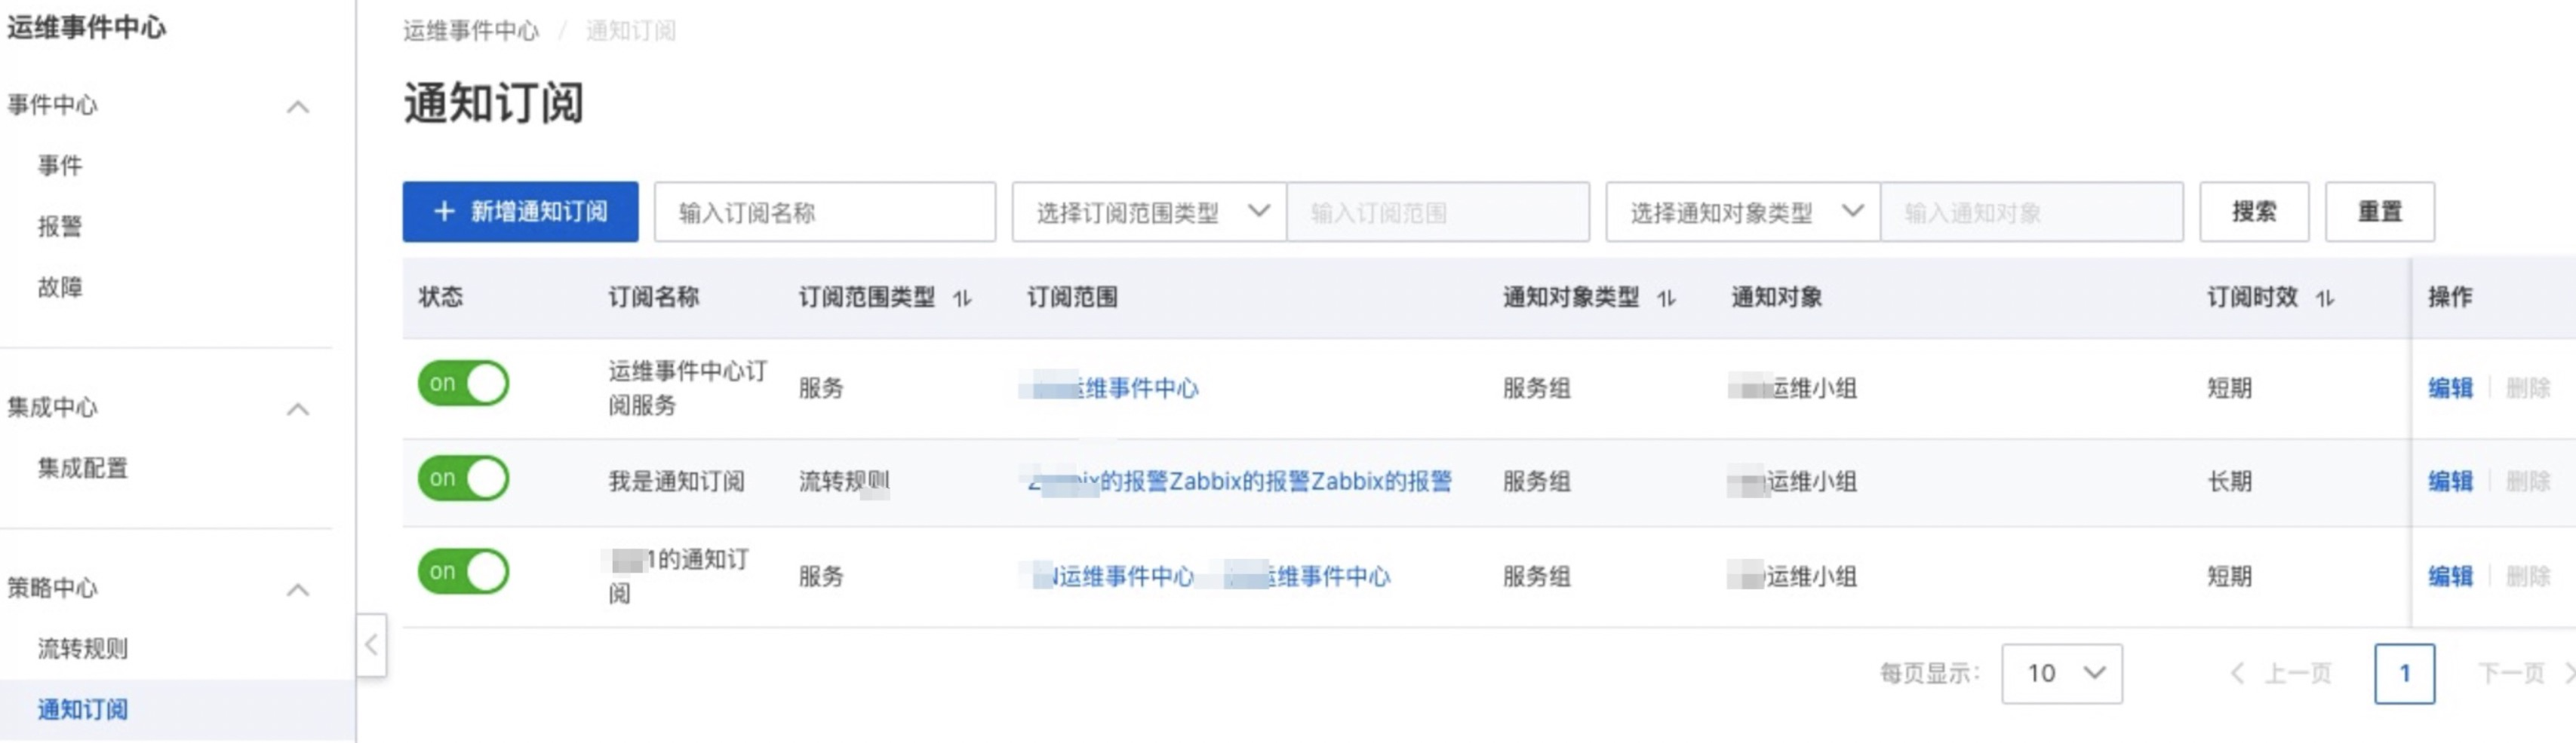Toggle off 运维事件中心订阅服务 subscription switch
This screenshot has height=743, width=2576.
click(x=463, y=384)
